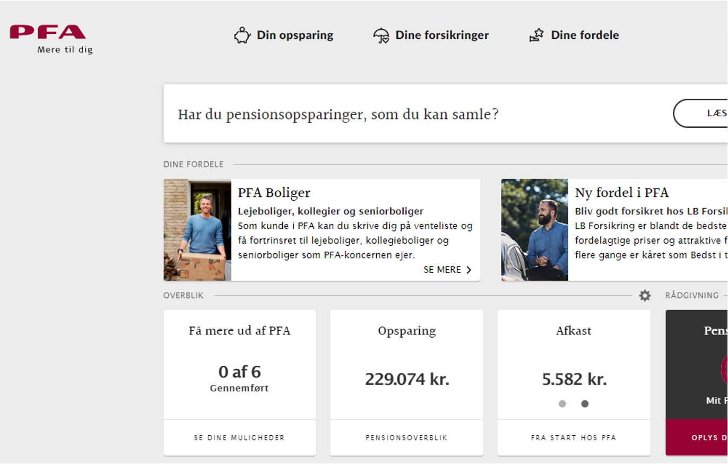Screen dimensions: 728x464
Task: Click Få mere ud af PFA title
Action: 240,331
